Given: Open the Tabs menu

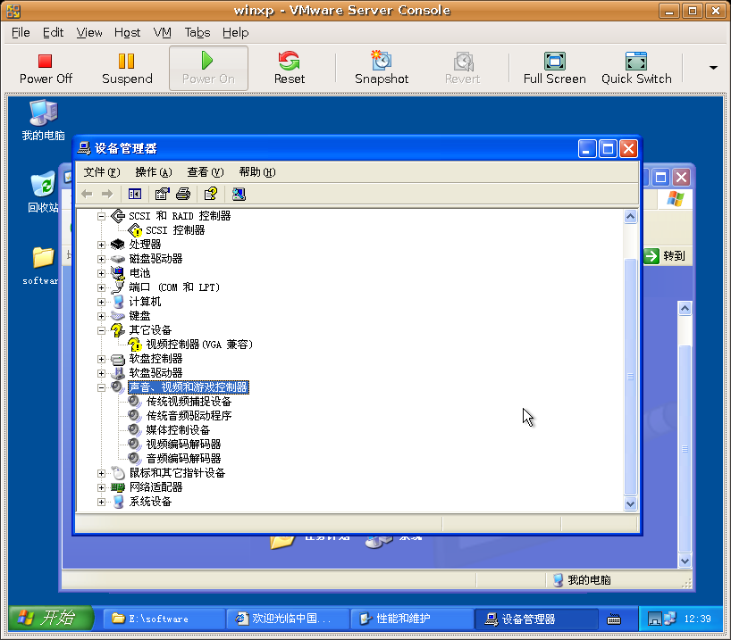Looking at the screenshot, I should click(197, 33).
